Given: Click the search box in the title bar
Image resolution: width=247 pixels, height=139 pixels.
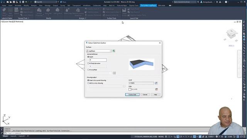Looking at the screenshot, I should tap(185, 2).
